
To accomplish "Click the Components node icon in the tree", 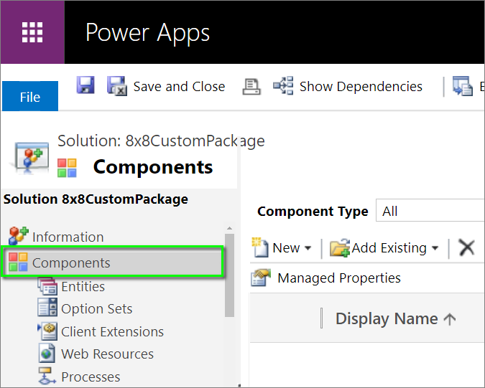I will 18,262.
